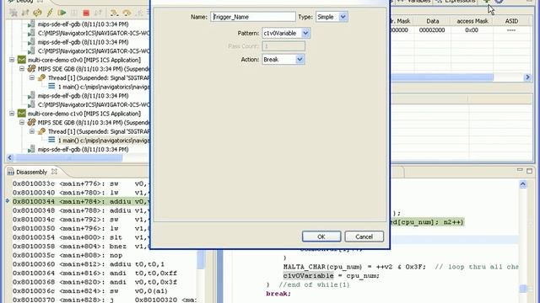
Task: Click the greyed Step Return icon in the Debug toolbar
Action: pos(138,13)
